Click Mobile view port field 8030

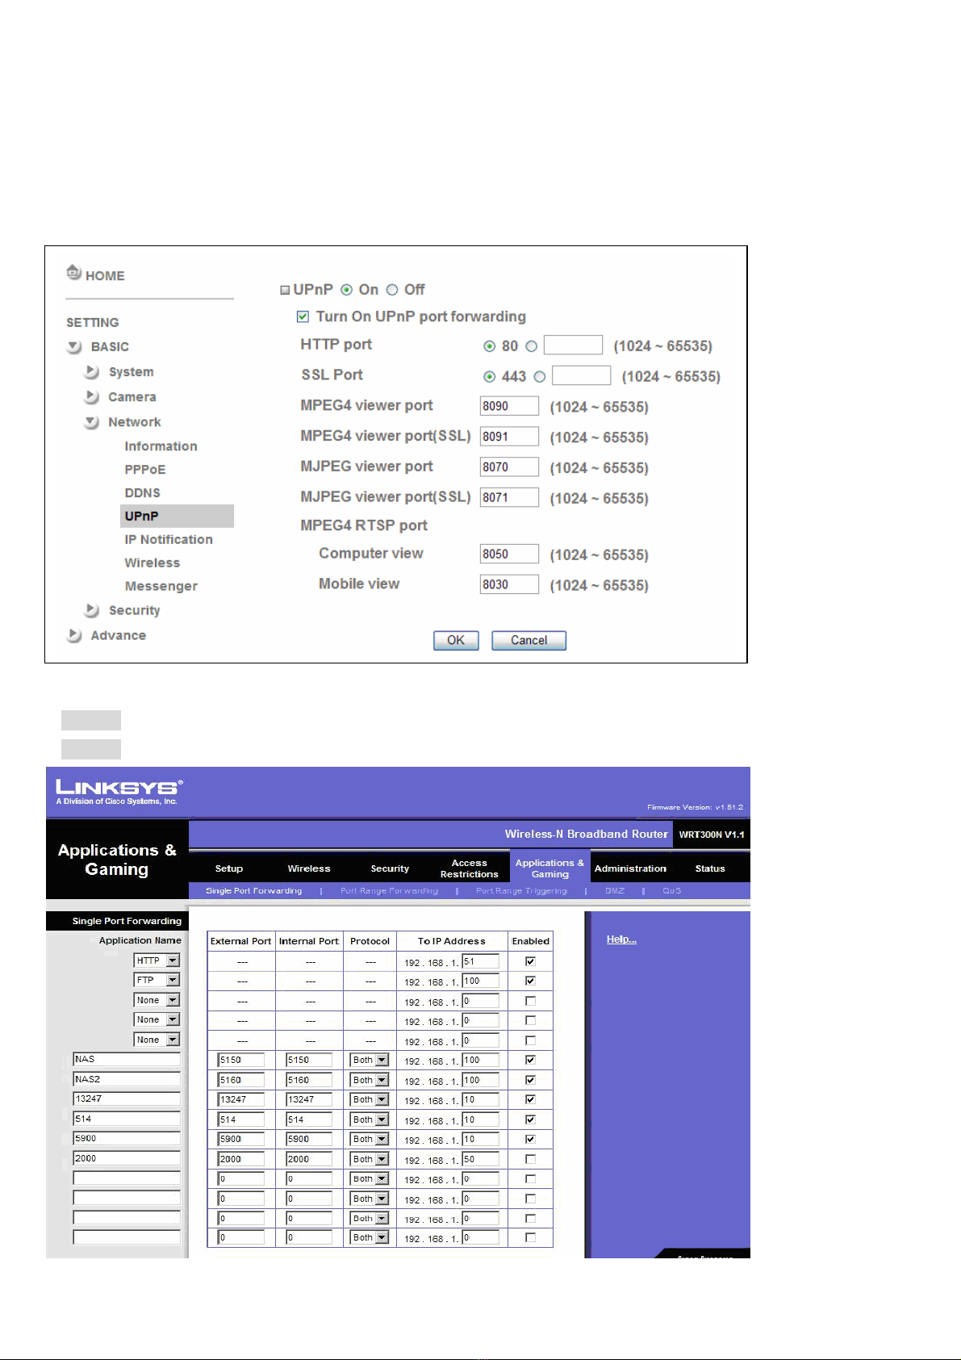click(x=509, y=584)
